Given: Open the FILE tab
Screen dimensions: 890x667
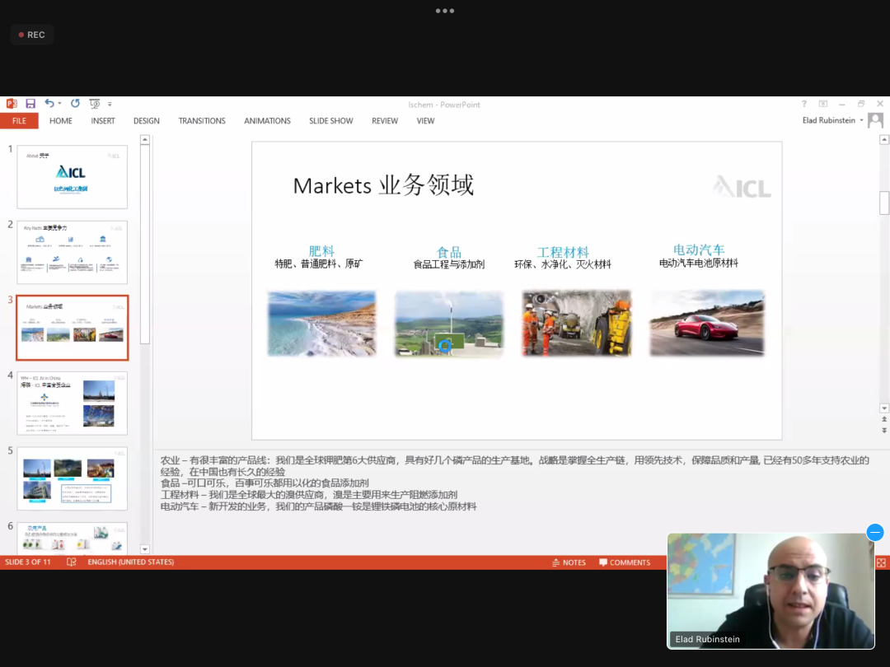Looking at the screenshot, I should (x=19, y=121).
